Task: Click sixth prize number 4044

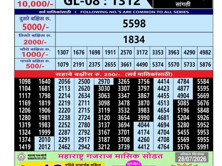Action: click(x=143, y=125)
